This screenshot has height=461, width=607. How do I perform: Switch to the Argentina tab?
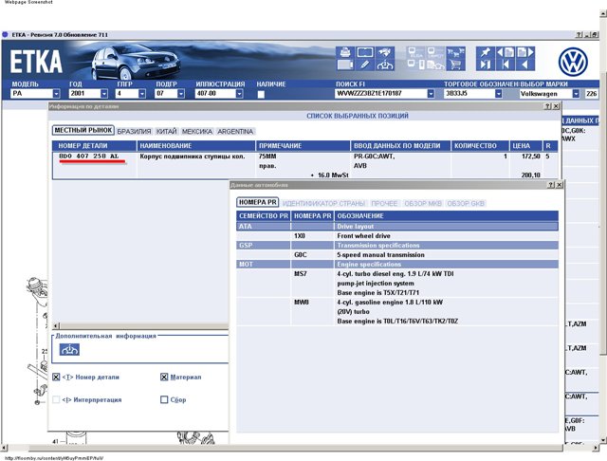click(x=235, y=132)
